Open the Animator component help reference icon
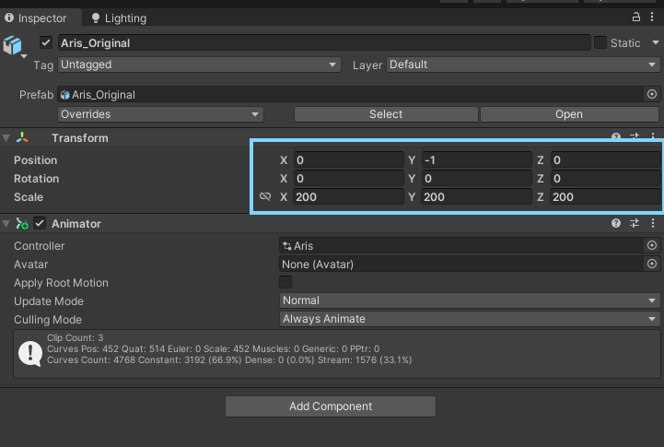 [x=616, y=223]
